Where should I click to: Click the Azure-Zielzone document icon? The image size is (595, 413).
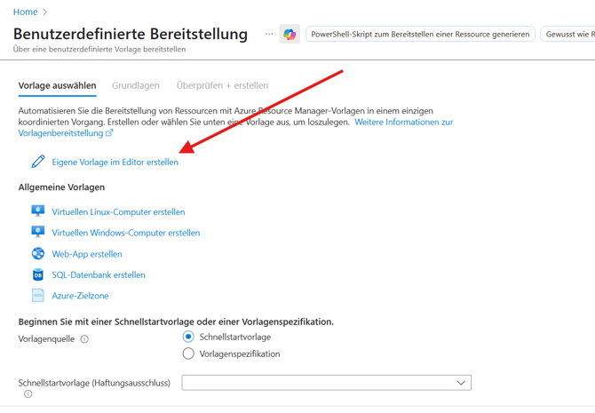point(37,296)
